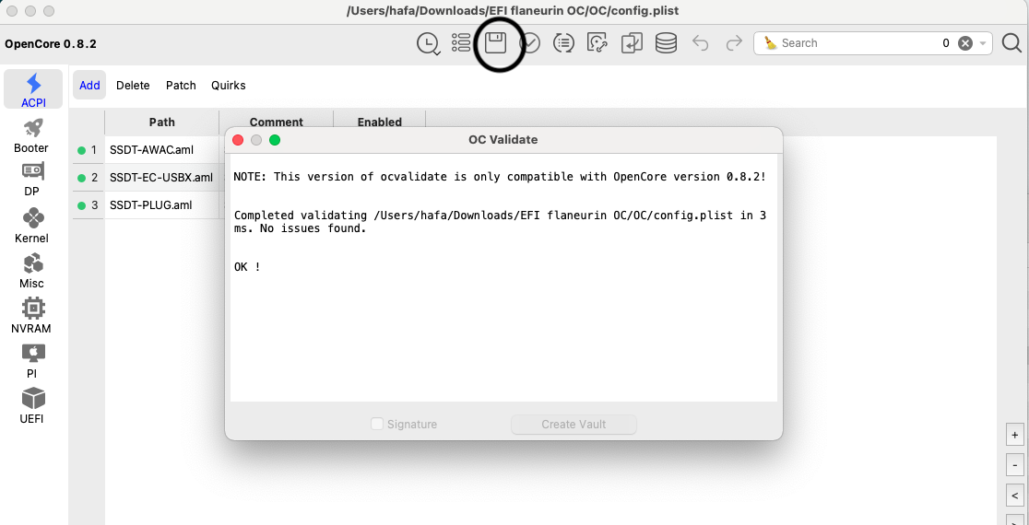
Task: Open the DP sidebar section
Action: point(31,181)
